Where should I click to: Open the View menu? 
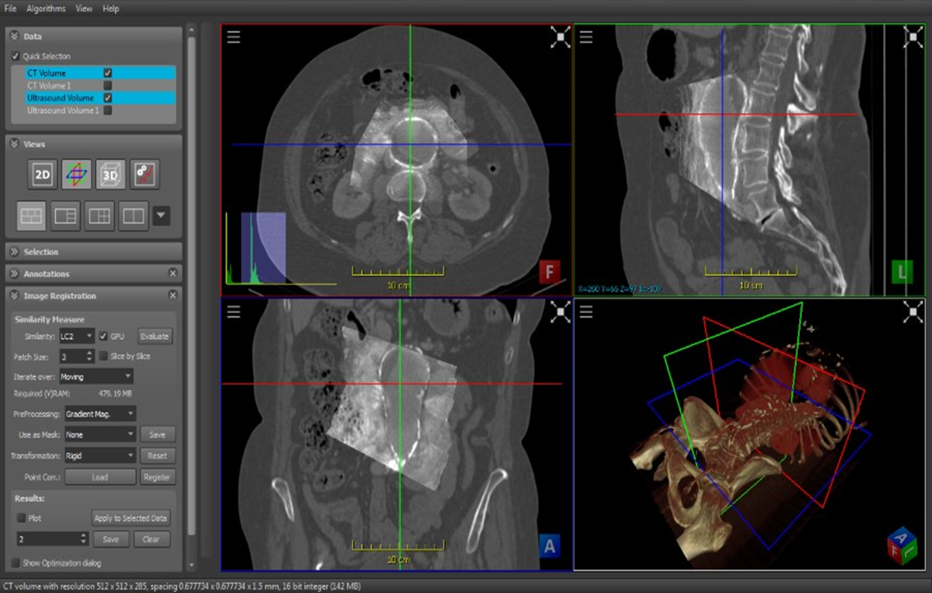point(84,9)
